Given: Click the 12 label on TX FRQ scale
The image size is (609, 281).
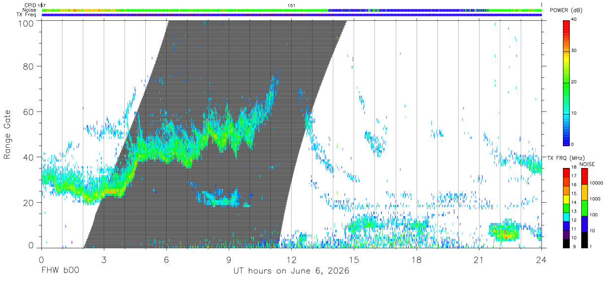Looking at the screenshot, I should 574,220.
